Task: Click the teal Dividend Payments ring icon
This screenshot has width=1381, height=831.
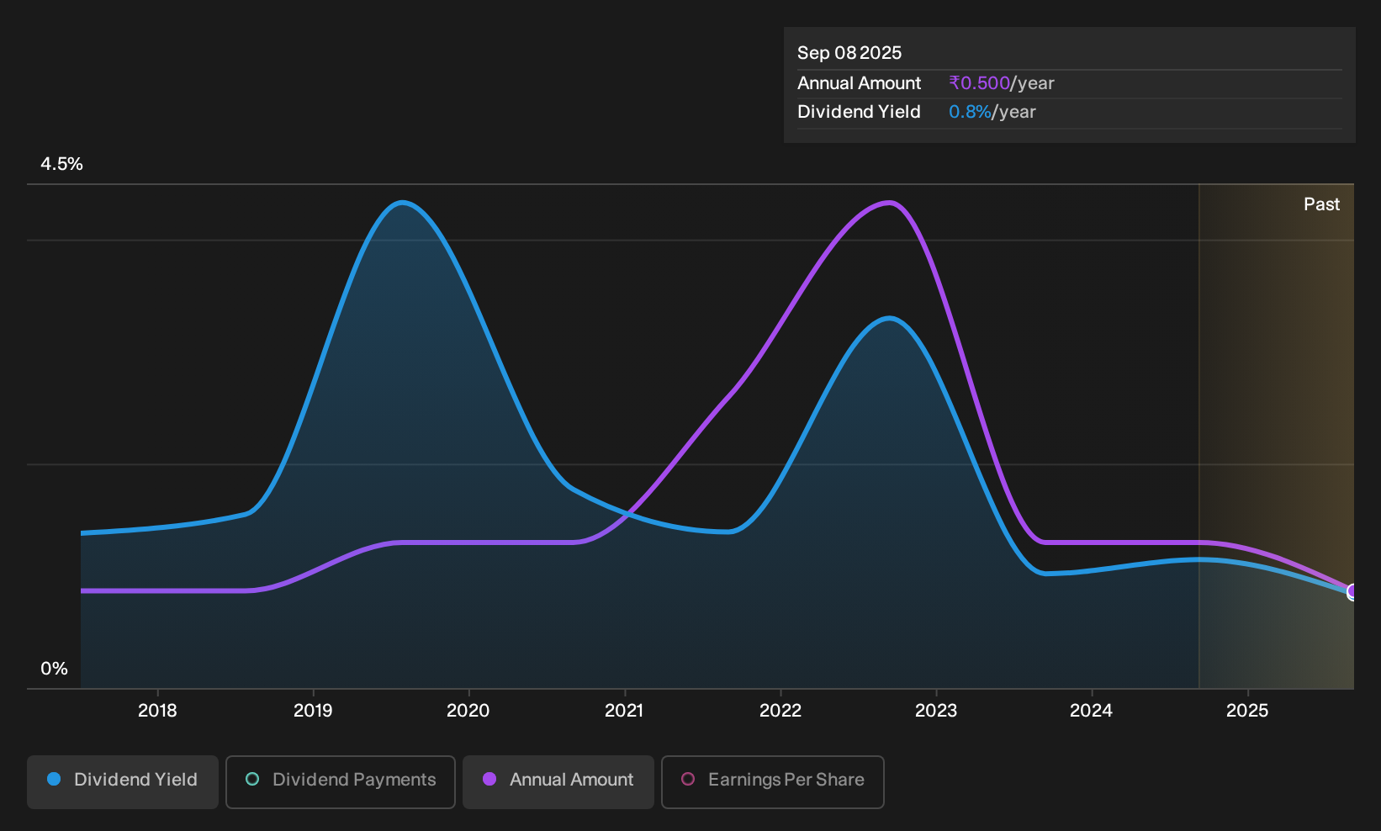Action: click(x=252, y=779)
